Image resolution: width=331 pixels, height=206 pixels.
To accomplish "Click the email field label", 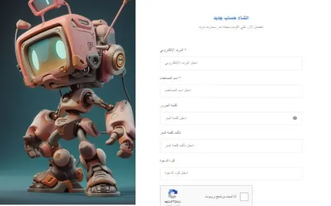I will 173,50.
